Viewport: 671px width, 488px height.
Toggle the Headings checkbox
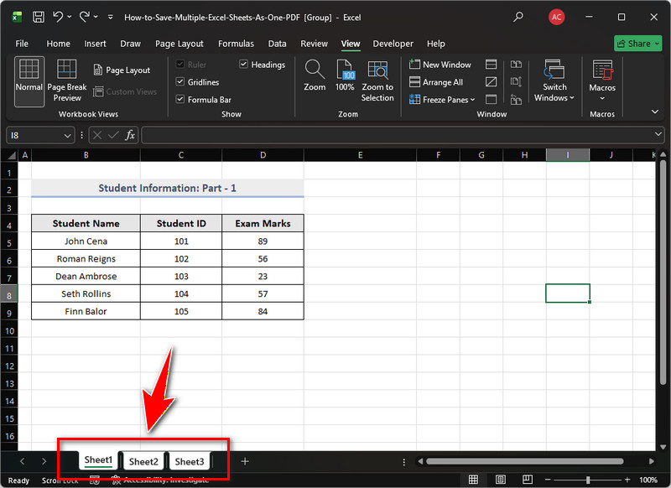[x=243, y=65]
